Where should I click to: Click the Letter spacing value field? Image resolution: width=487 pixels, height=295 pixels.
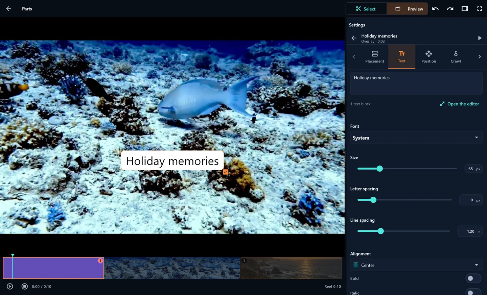(x=470, y=200)
